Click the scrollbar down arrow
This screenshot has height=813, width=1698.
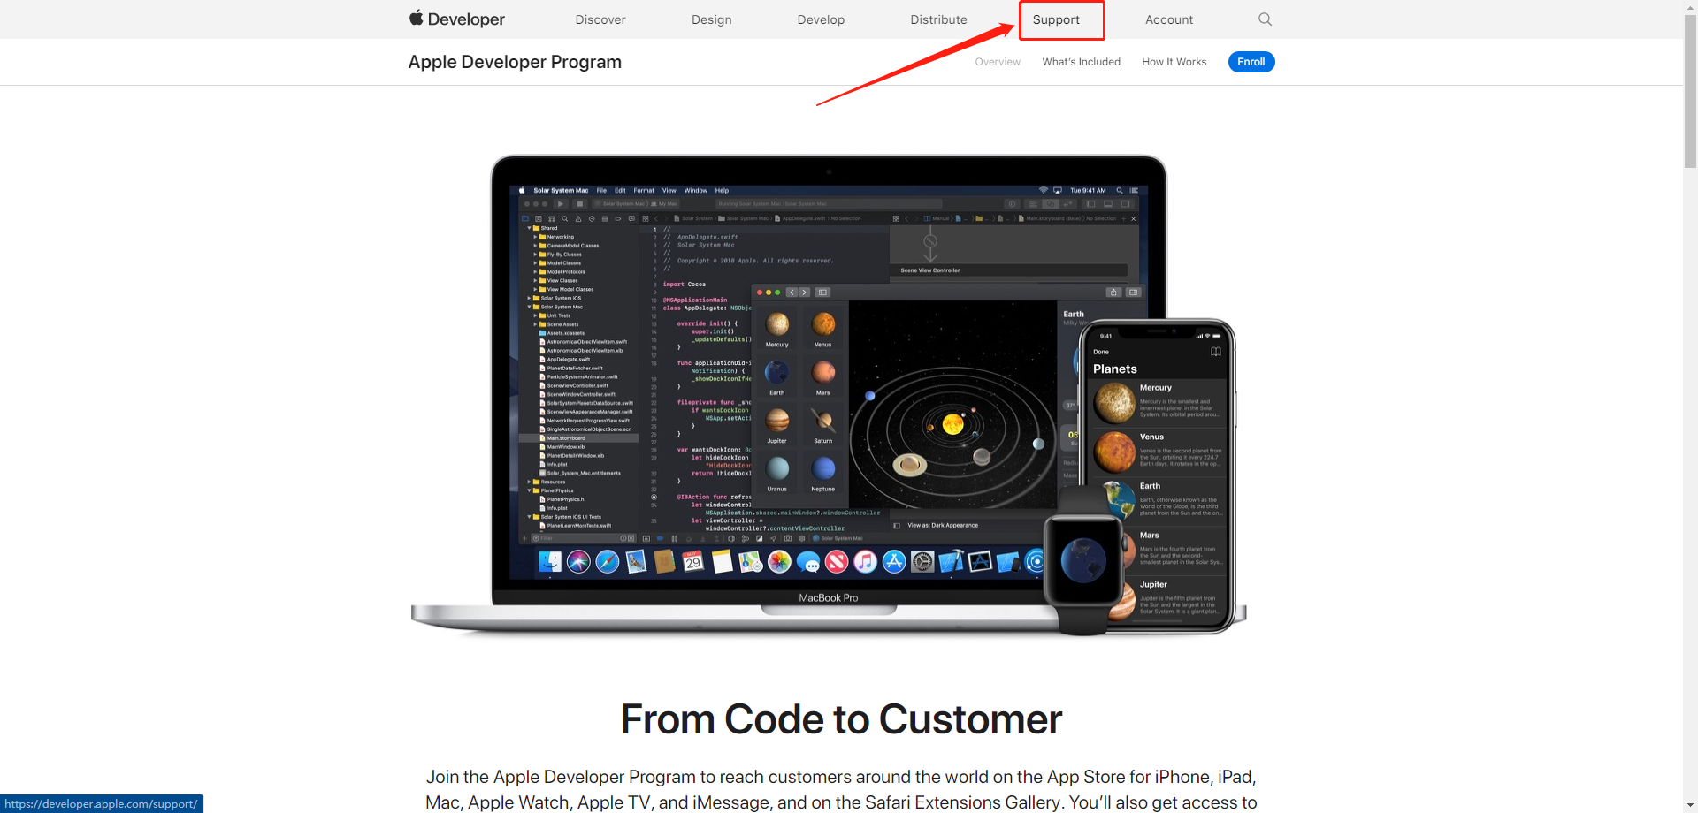tap(1690, 806)
